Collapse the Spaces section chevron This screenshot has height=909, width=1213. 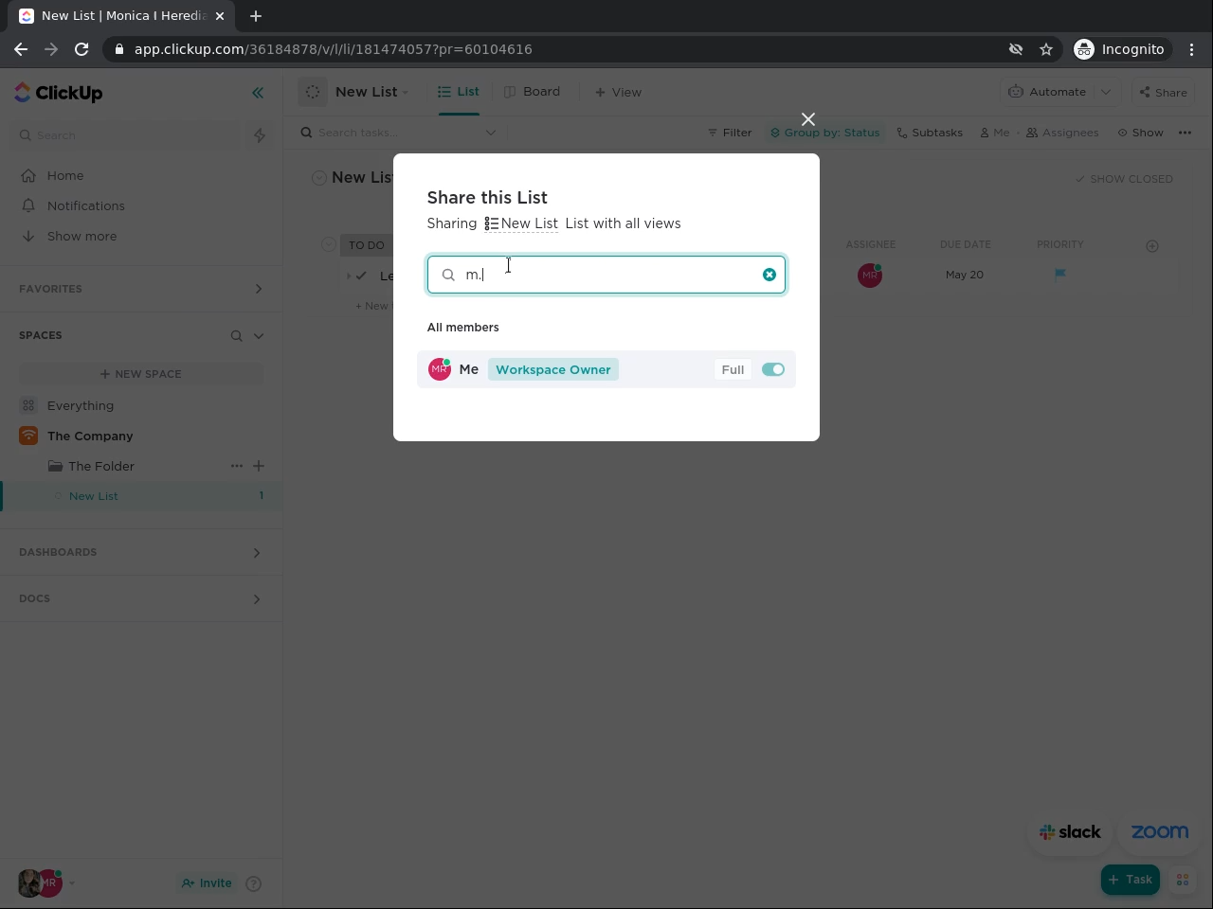coord(259,335)
